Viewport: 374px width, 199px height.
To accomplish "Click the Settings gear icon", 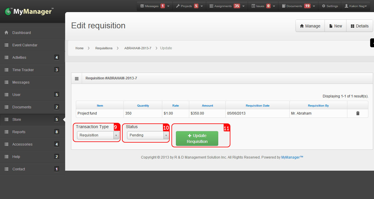I will (330, 6).
